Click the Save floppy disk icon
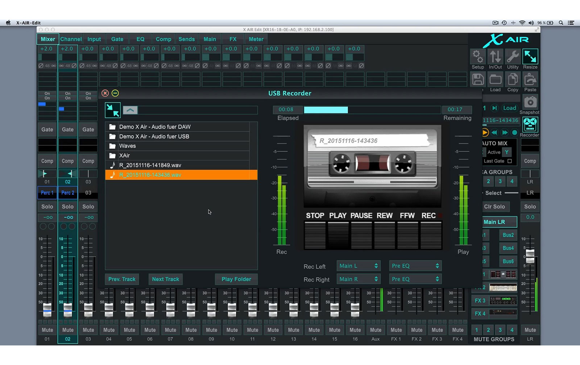This screenshot has height=365, width=580. tap(478, 79)
